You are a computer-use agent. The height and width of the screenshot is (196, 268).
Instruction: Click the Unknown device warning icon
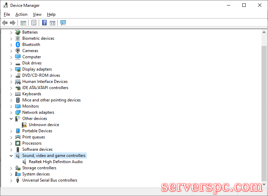click(24, 125)
